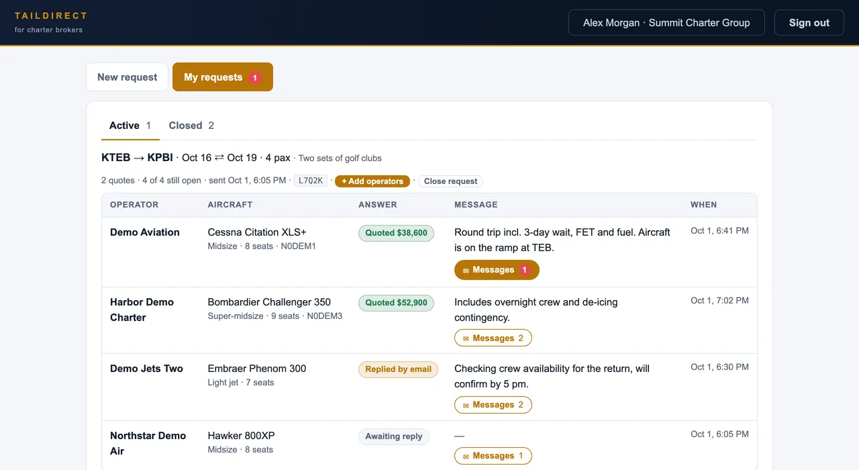
Task: Open Alex Morgan account button
Action: 666,23
